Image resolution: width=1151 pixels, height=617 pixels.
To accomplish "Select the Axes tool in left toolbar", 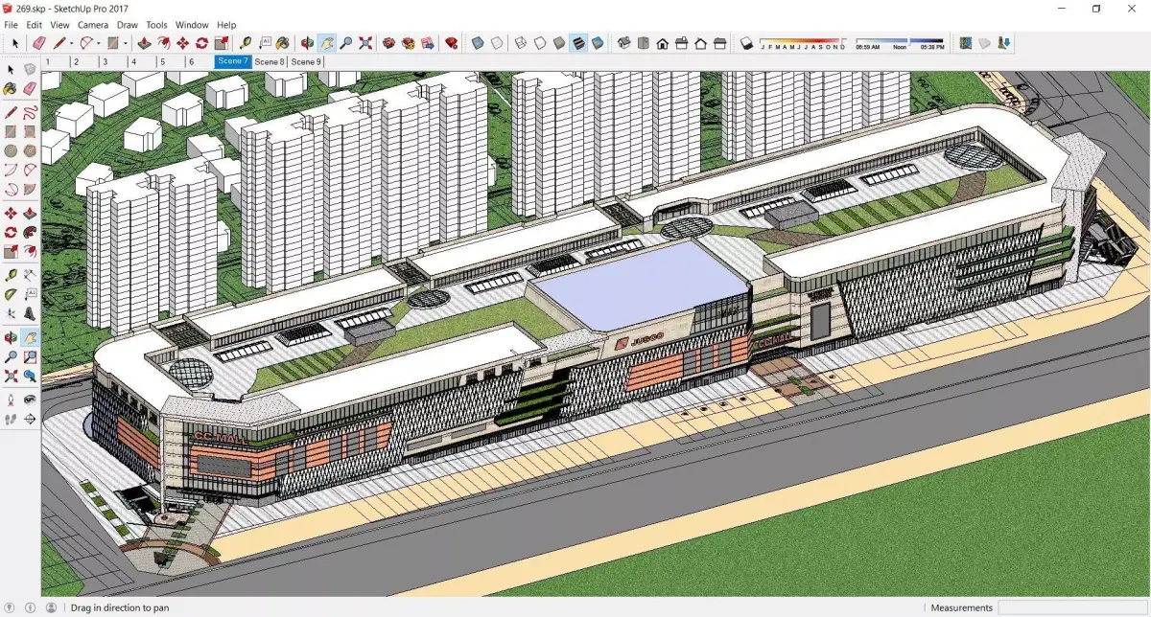I will (x=11, y=314).
